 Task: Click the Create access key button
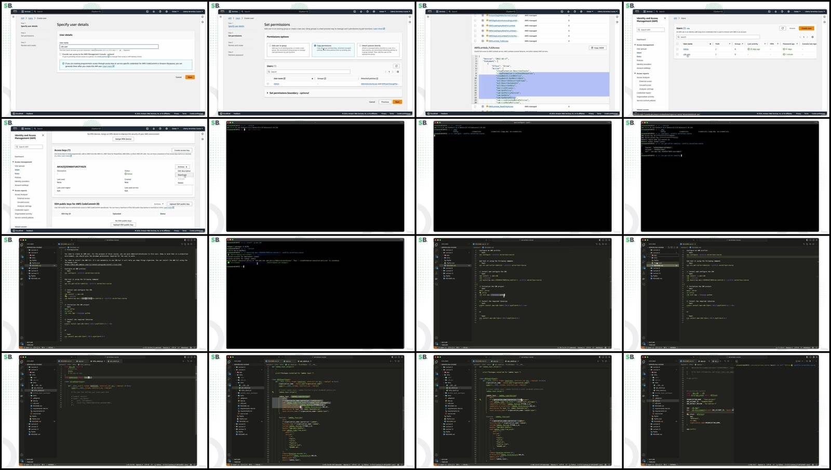[182, 150]
